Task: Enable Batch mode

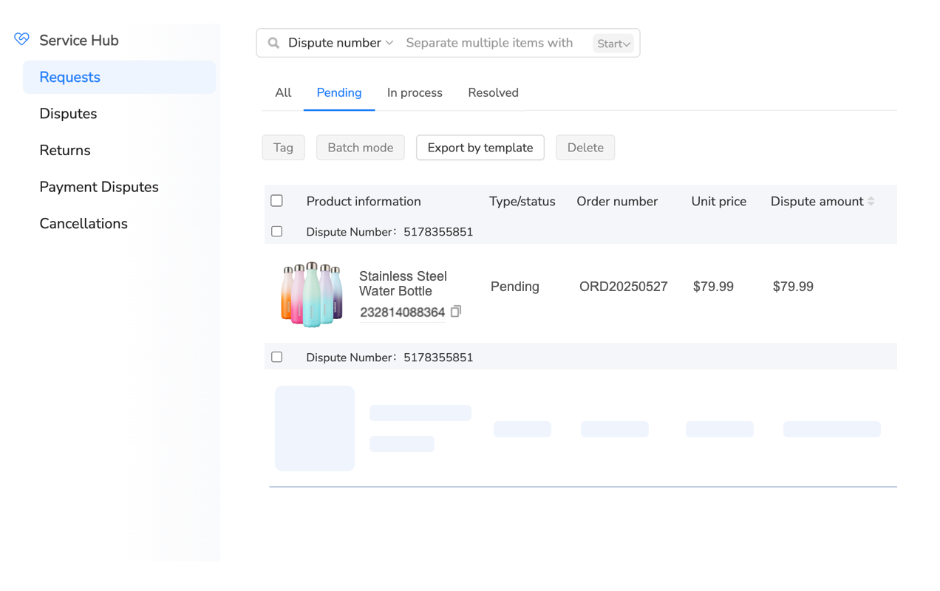Action: pyautogui.click(x=360, y=147)
